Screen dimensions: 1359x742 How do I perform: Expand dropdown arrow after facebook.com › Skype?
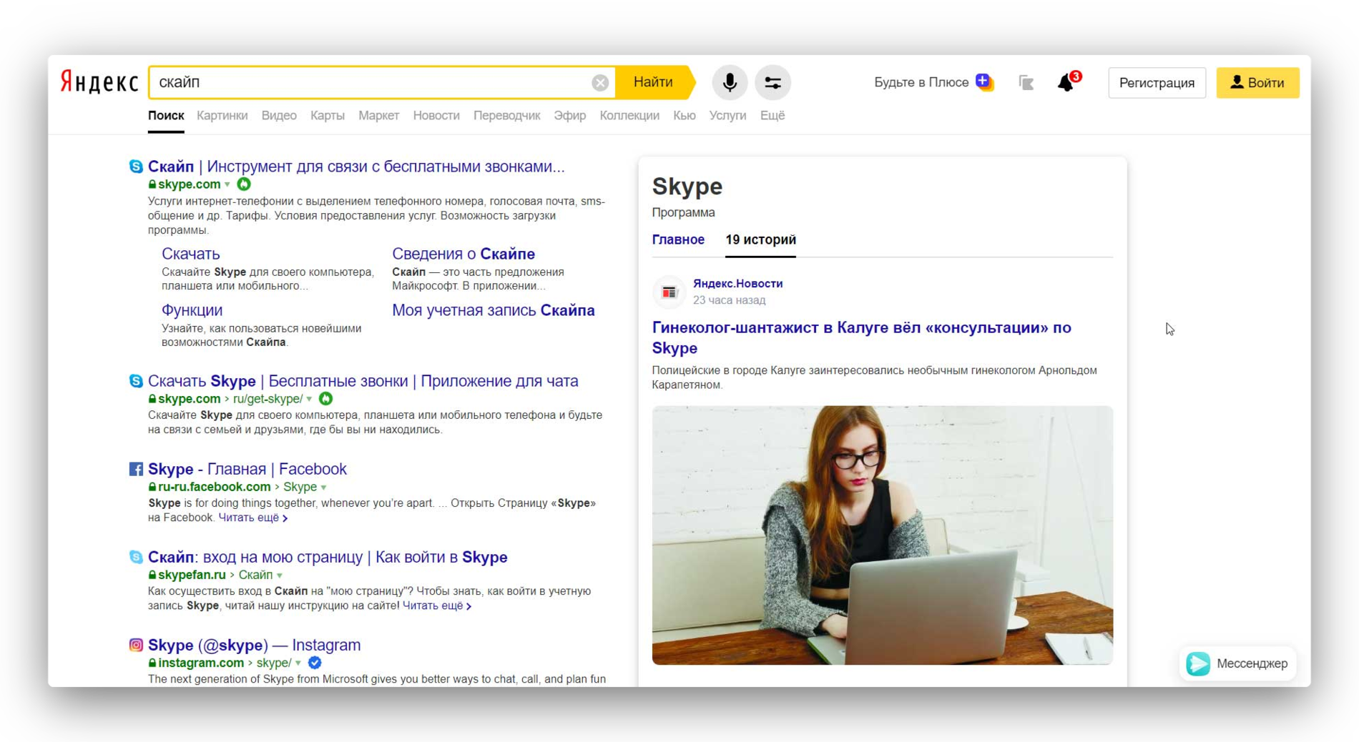[324, 488]
